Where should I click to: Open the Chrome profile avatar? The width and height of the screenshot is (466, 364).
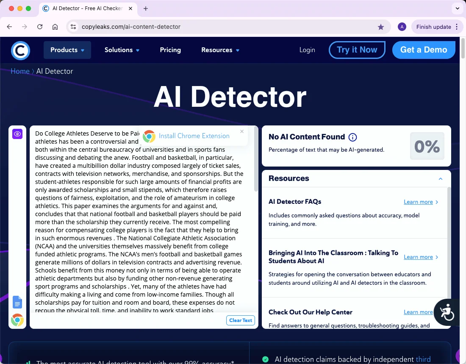[x=402, y=27]
